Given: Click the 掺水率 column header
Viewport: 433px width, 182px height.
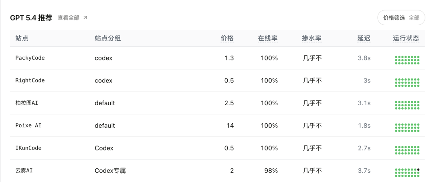Looking at the screenshot, I should click(312, 38).
